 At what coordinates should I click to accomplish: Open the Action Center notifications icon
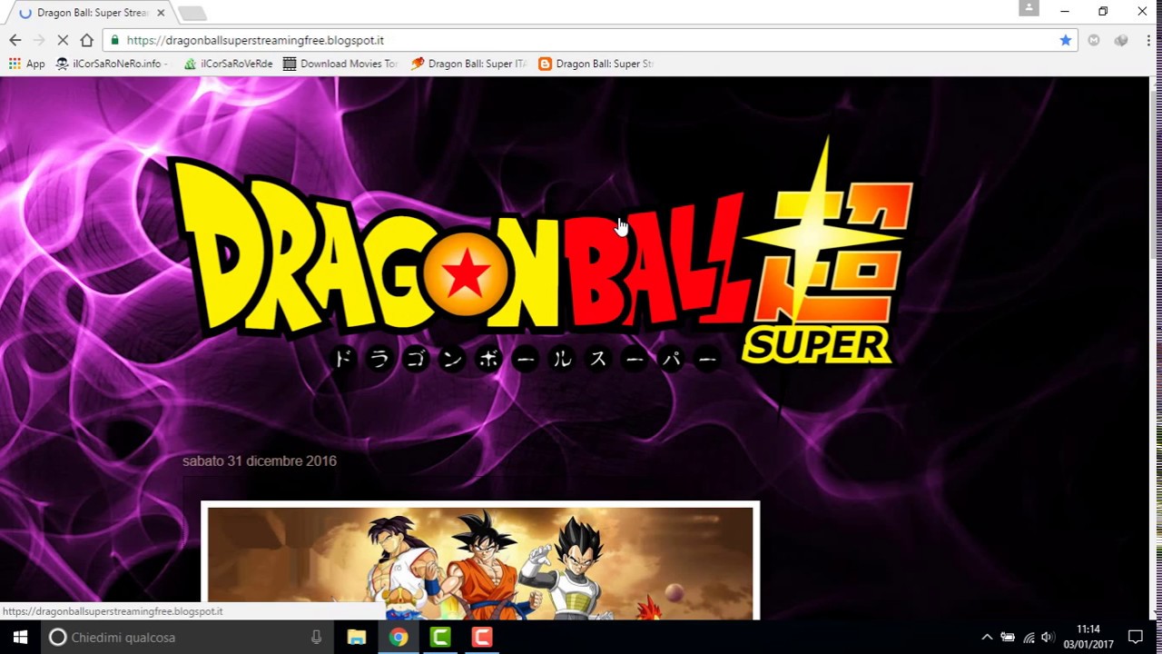(1135, 637)
